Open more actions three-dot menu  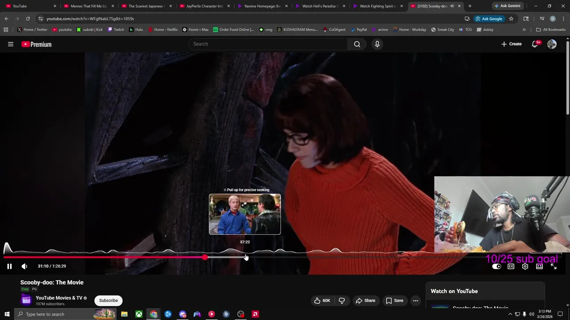click(415, 300)
